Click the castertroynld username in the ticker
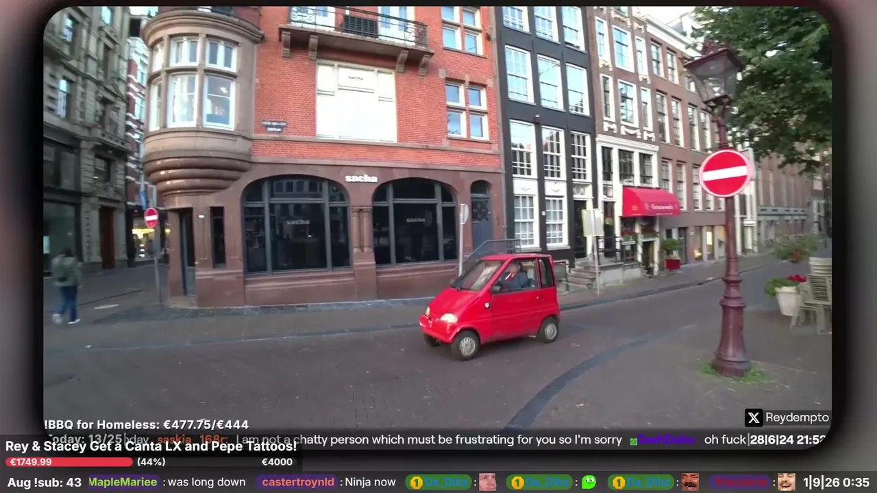This screenshot has height=493, width=877. [x=299, y=482]
